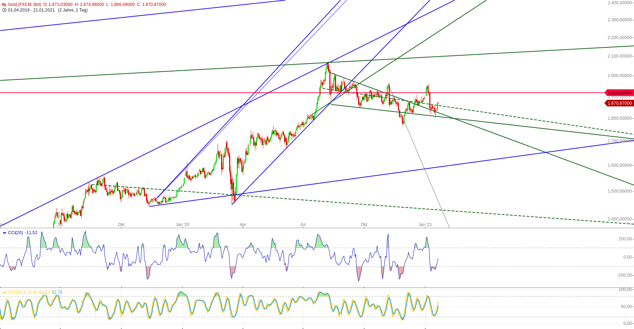Select the red 1.919,05000 price line tag
The height and width of the screenshot is (329, 634).
619,93
